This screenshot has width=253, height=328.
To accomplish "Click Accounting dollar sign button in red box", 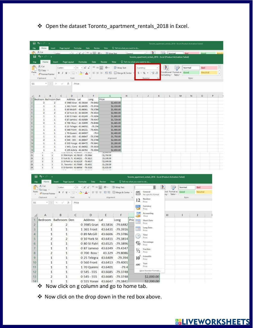I will pos(138,73).
